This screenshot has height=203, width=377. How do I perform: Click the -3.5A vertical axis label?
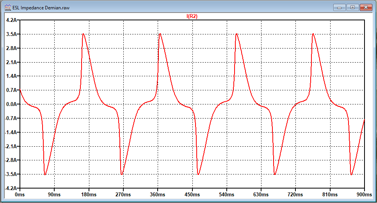[x=11, y=174]
